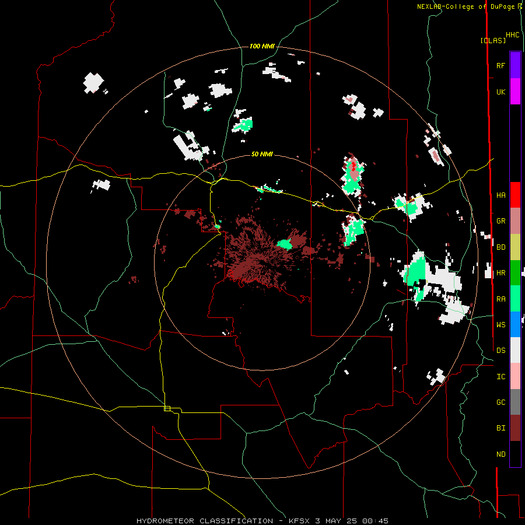Select the pale pink IC legend swatch
The height and width of the screenshot is (525, 525).
[515, 376]
